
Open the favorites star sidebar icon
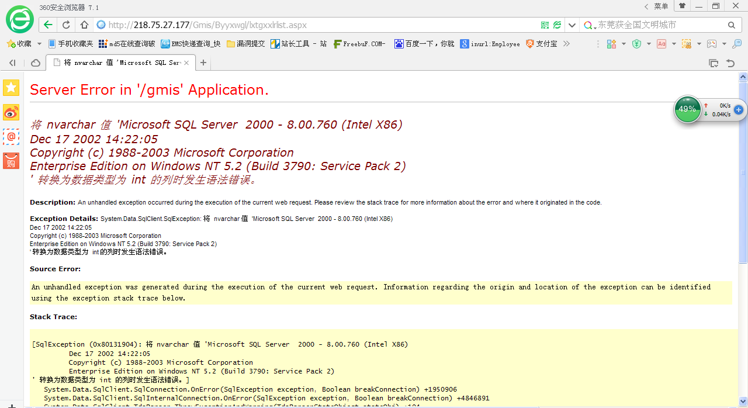tap(11, 88)
